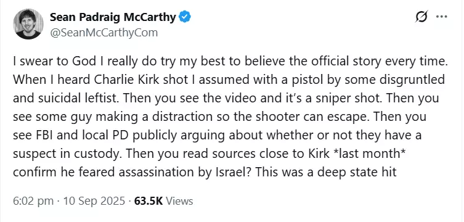Click the word Views after the count
464x222 pixels.
[179, 201]
